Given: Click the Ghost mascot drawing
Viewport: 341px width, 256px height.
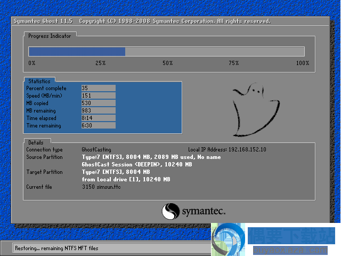Looking at the screenshot, I should pyautogui.click(x=256, y=110).
